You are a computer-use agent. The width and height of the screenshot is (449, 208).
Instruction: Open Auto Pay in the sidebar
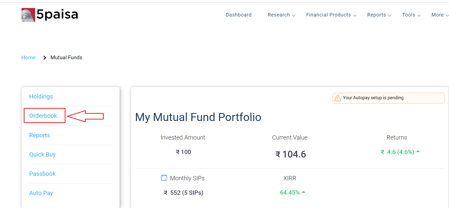click(x=41, y=193)
